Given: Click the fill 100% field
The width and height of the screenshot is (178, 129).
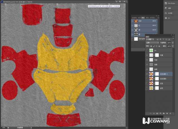Looking at the screenshot, I should click(x=169, y=46).
